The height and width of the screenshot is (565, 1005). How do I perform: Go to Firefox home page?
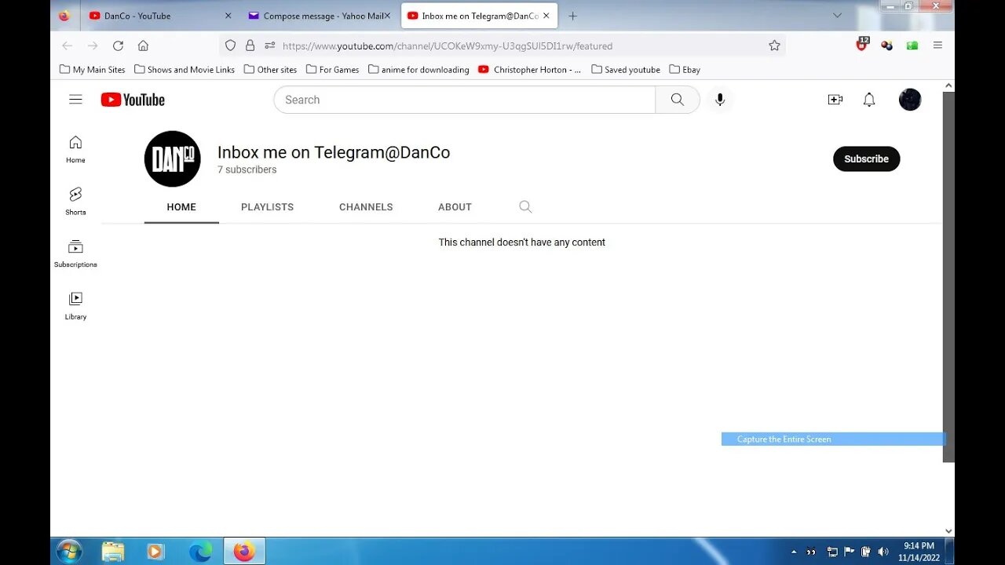[143, 46]
